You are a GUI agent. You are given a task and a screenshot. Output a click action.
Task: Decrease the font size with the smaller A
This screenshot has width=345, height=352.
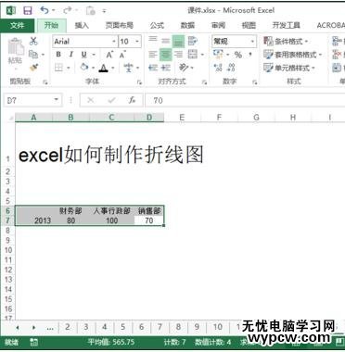point(122,55)
